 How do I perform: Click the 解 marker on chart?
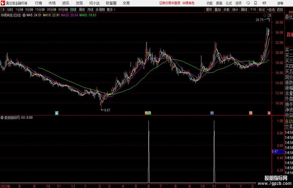point(57,113)
